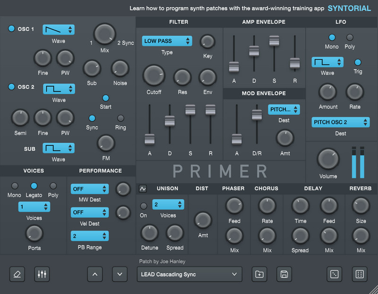378x294 pixels.
Task: Turn Unison On
Action: coord(144,206)
